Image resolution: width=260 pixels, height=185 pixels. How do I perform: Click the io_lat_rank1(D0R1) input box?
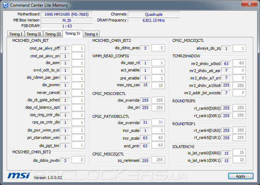click(239, 160)
